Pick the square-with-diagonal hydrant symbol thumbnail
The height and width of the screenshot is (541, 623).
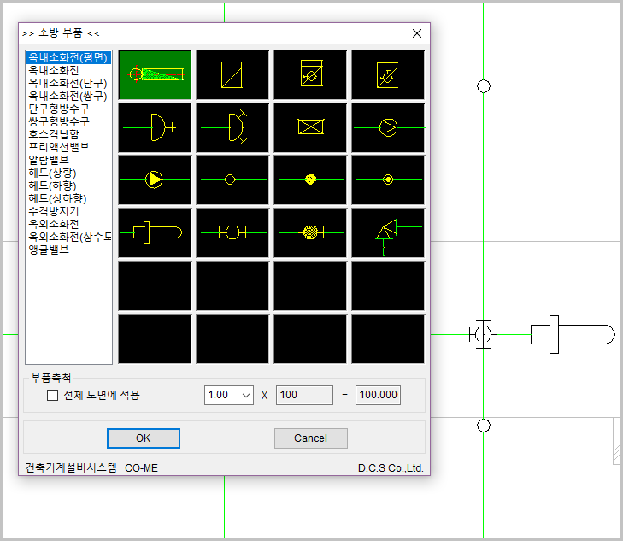coord(232,74)
